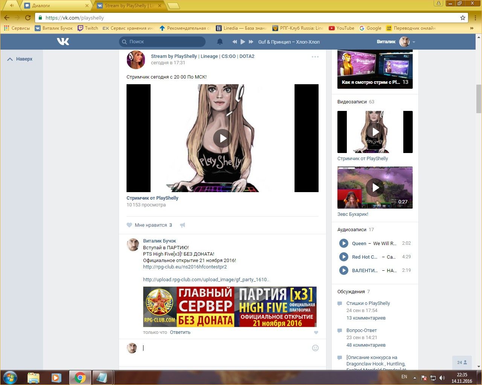The height and width of the screenshot is (385, 482).
Task: Play the main Стримчик video
Action: pyautogui.click(x=223, y=138)
